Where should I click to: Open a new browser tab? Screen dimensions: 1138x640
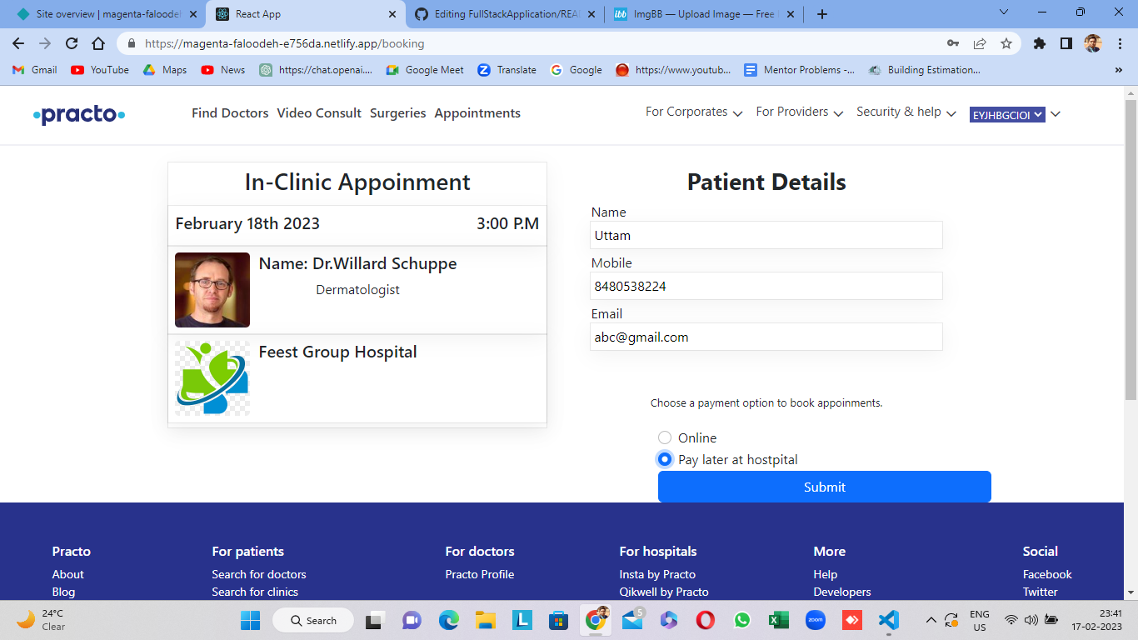click(x=822, y=14)
